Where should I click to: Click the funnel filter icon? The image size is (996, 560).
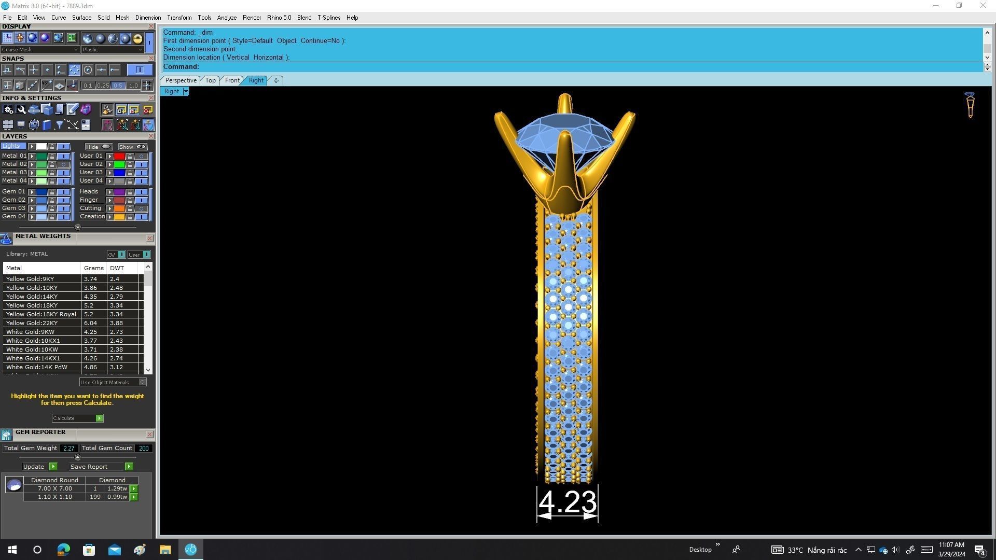click(59, 125)
